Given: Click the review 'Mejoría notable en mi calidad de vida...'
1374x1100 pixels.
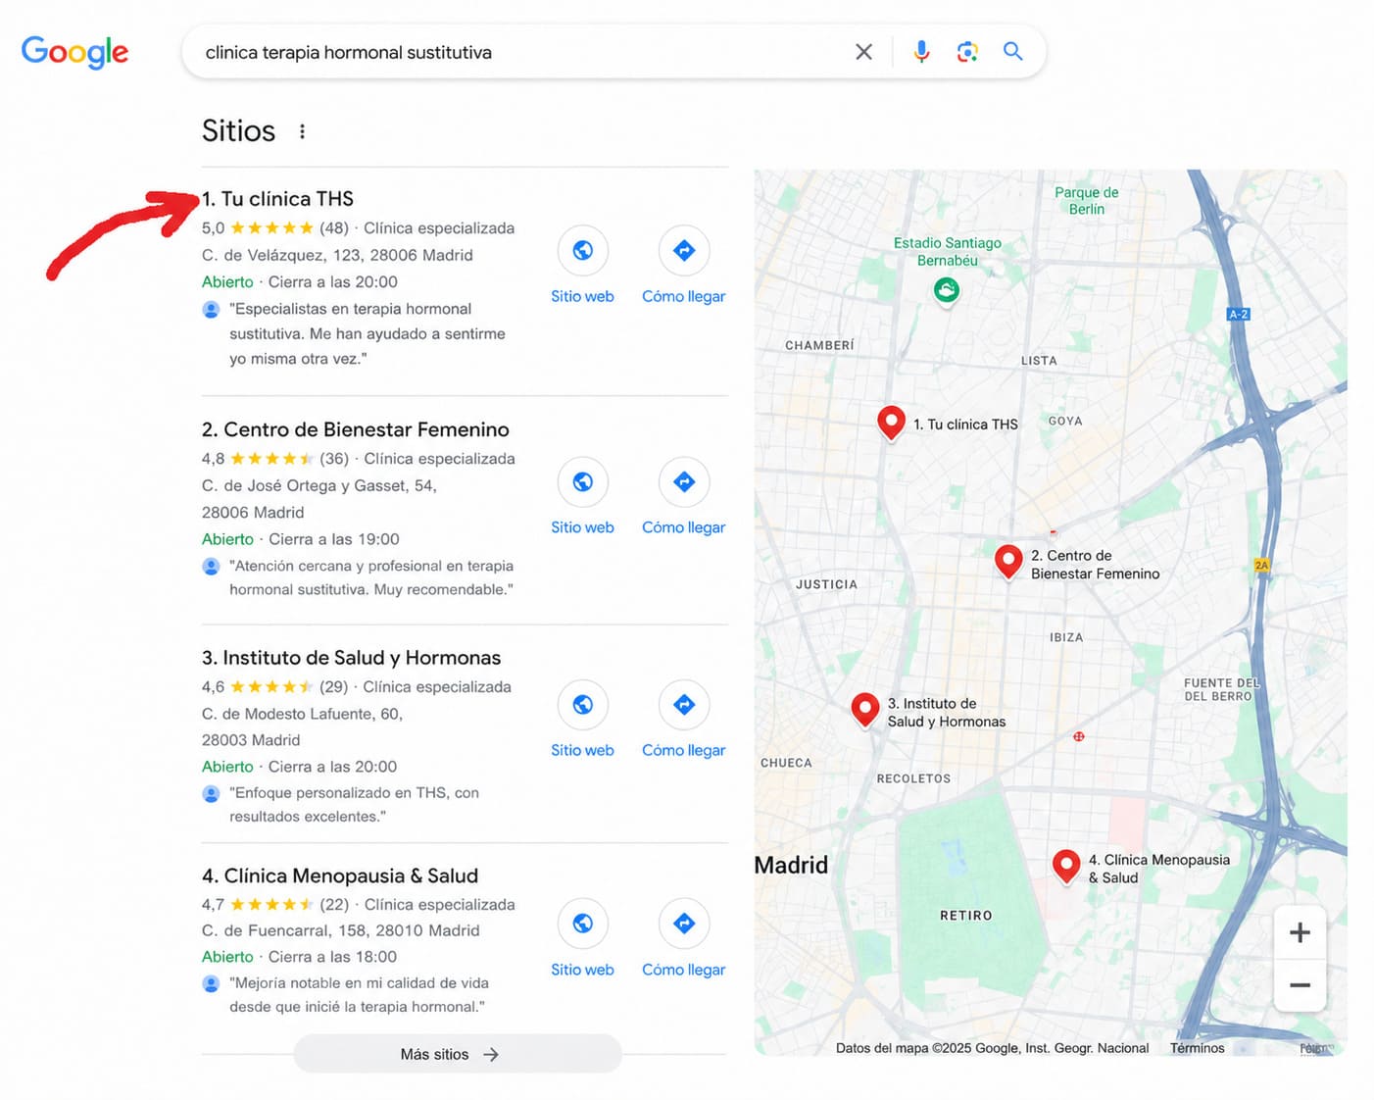Looking at the screenshot, I should tap(359, 995).
